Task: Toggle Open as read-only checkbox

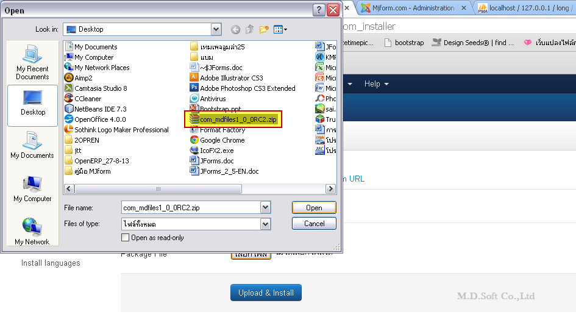Action: (126, 238)
